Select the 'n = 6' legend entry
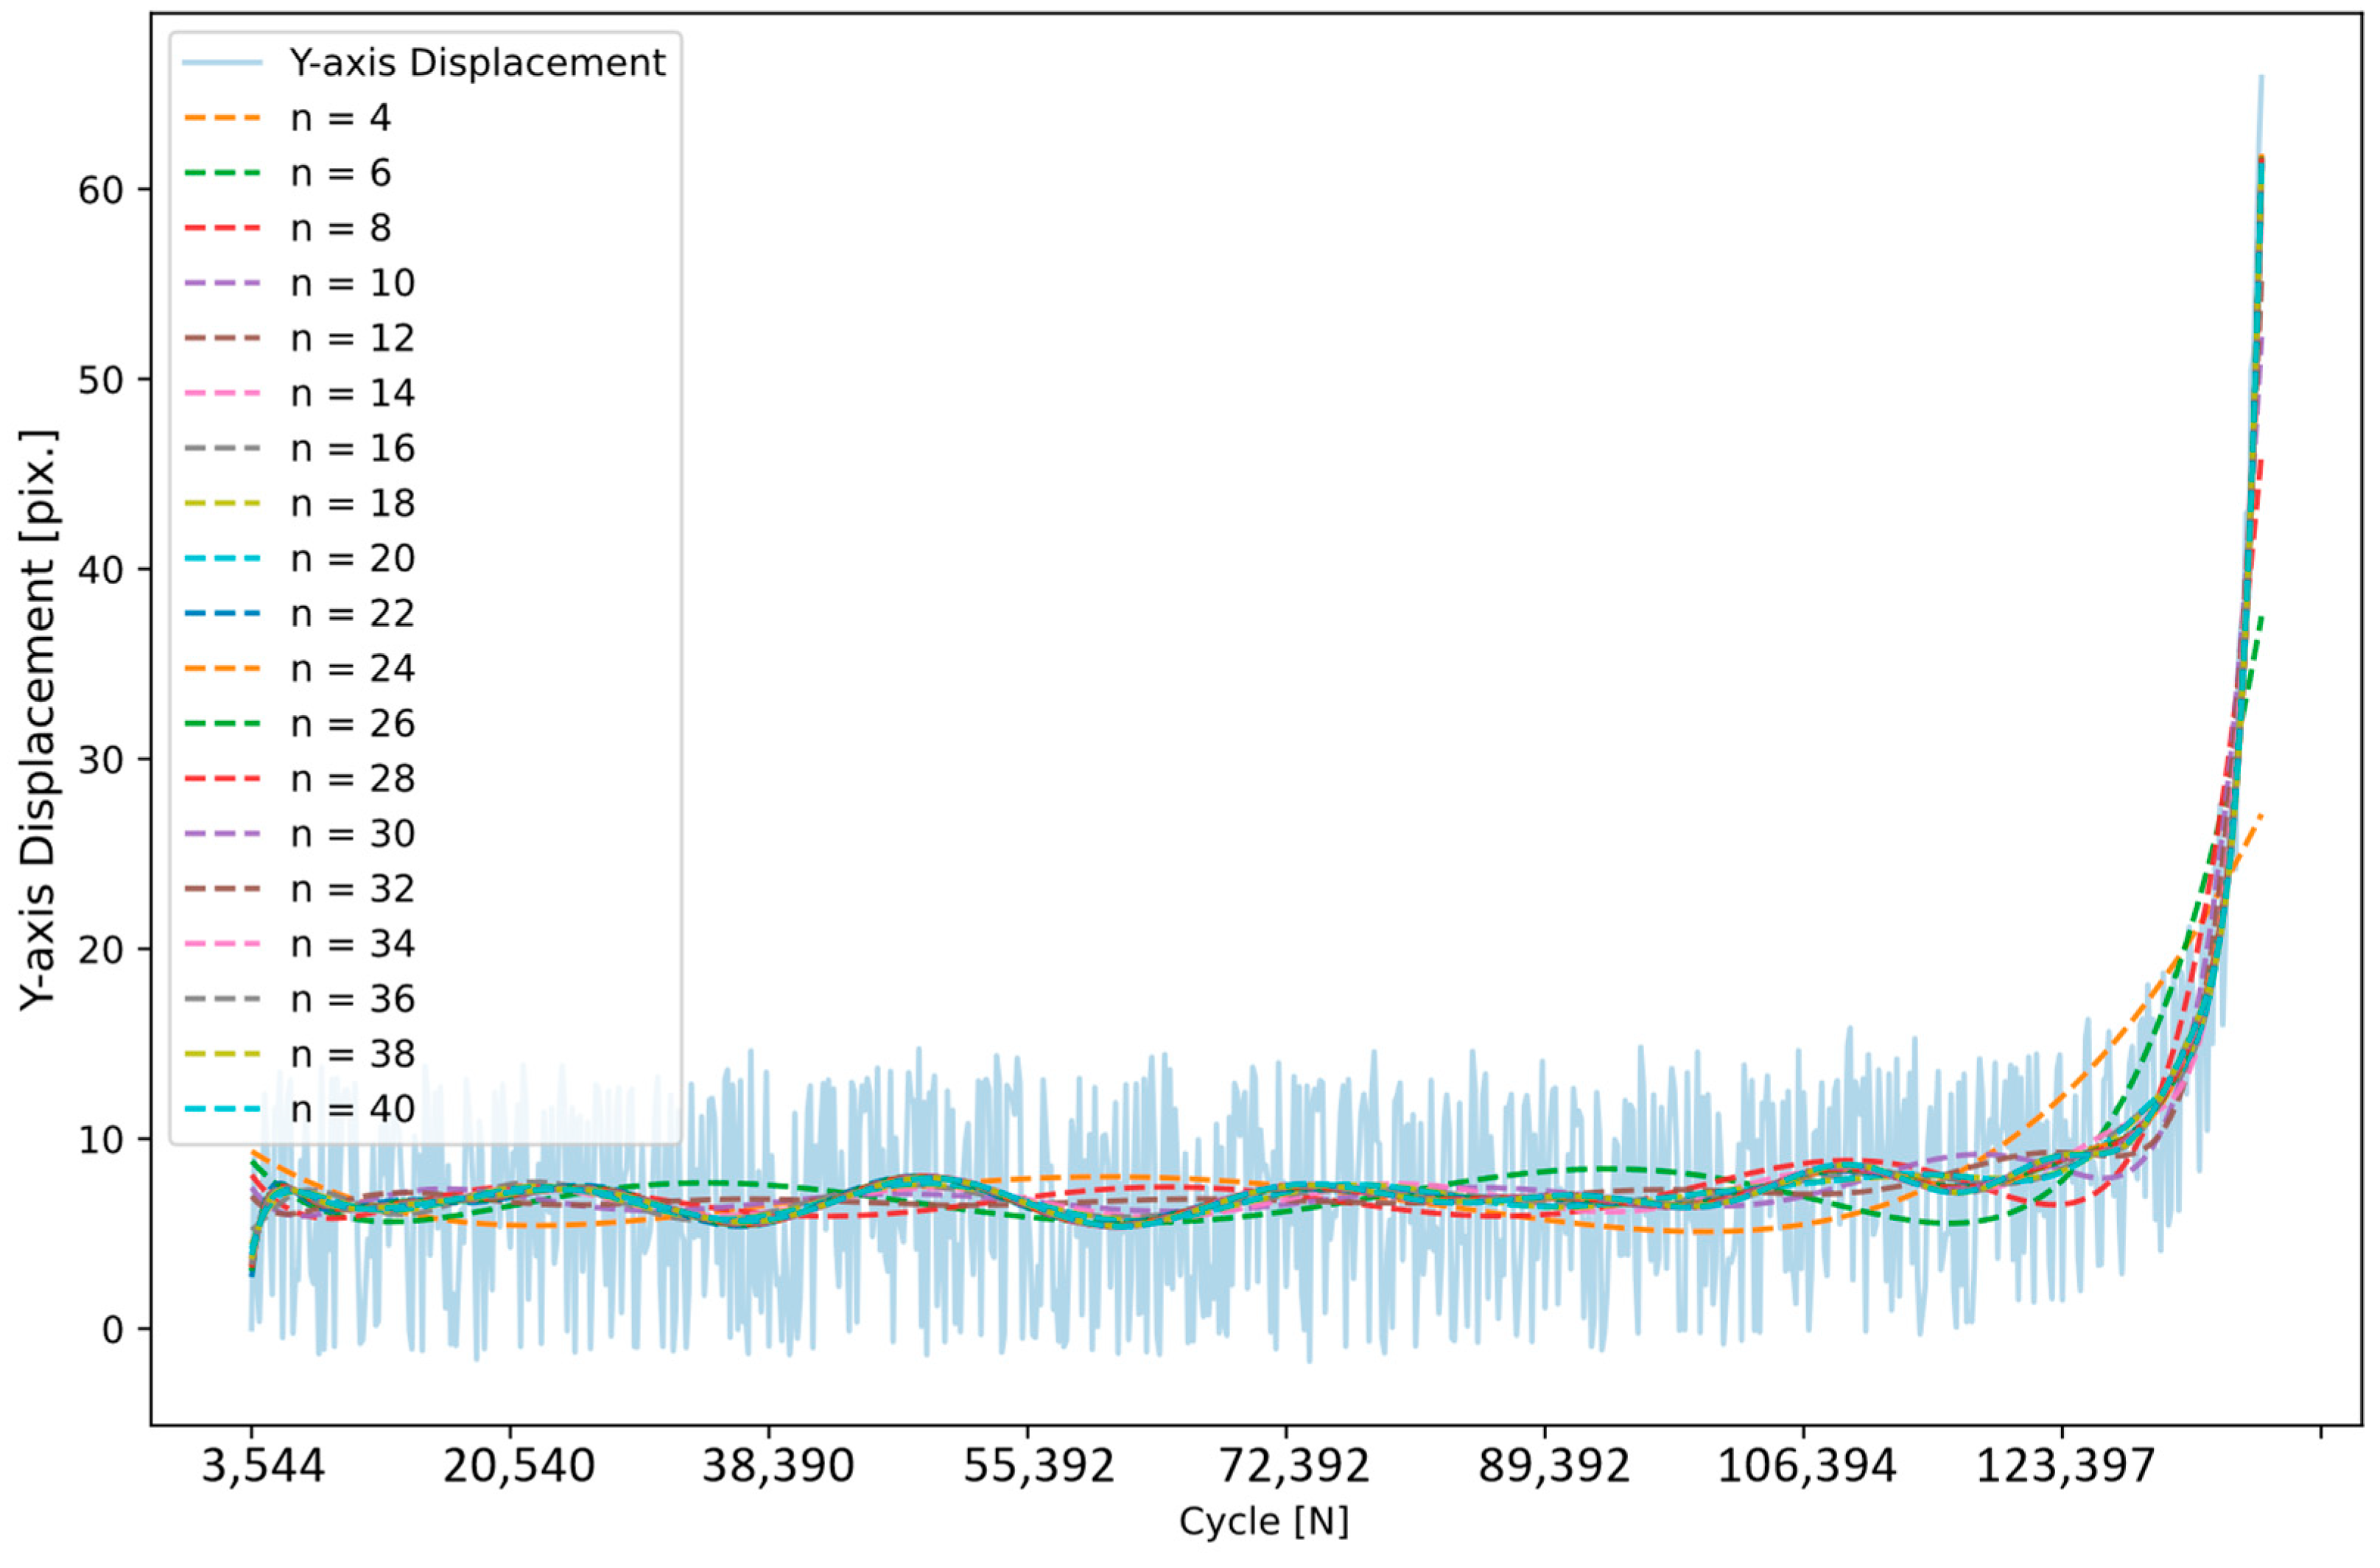 pyautogui.click(x=340, y=173)
